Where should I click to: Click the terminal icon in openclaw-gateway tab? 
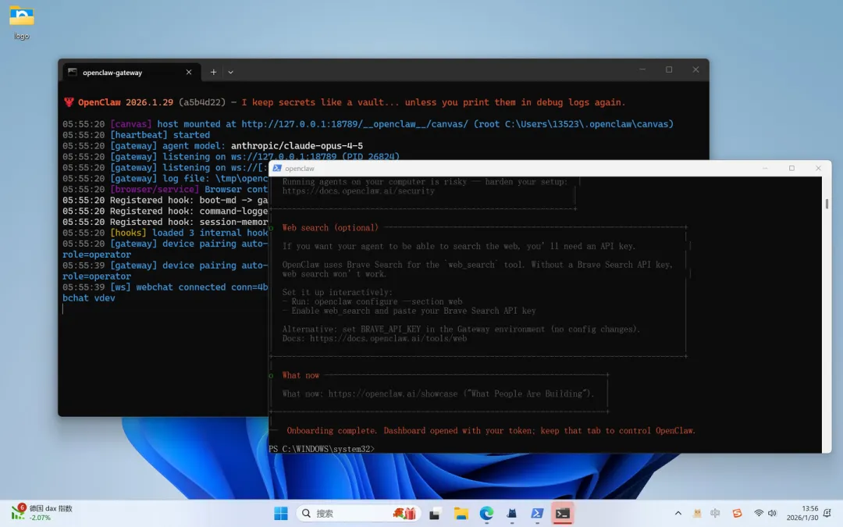pyautogui.click(x=73, y=72)
